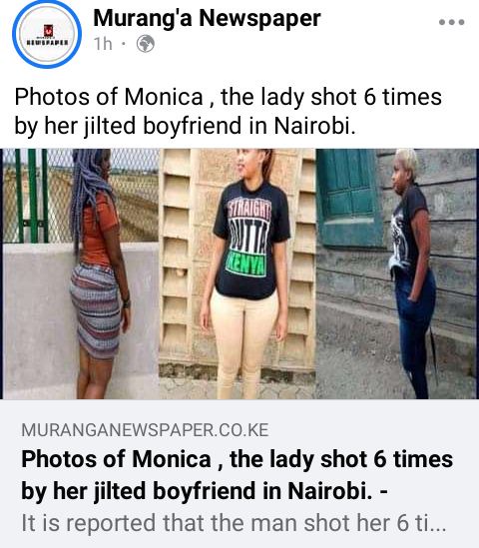
Task: Click the gray link preview card background
Action: coord(239,473)
